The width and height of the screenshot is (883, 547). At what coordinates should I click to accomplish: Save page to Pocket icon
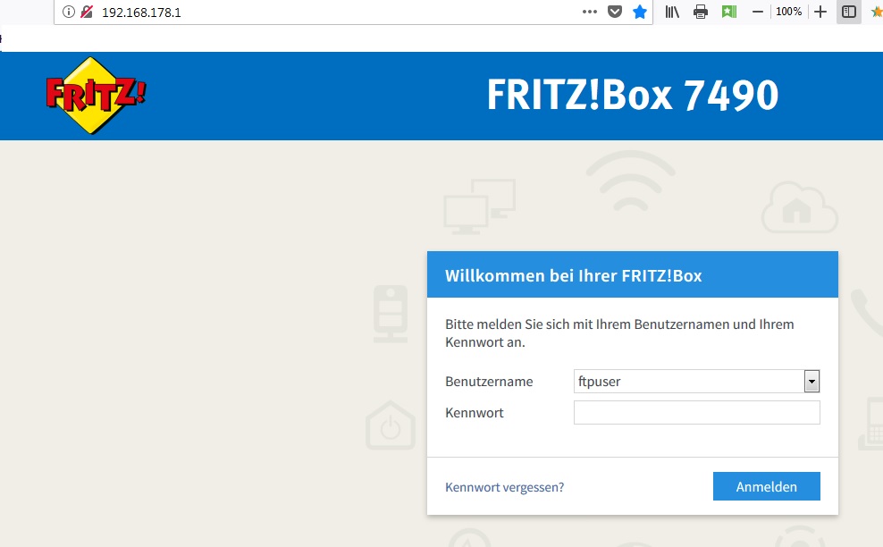pos(614,12)
